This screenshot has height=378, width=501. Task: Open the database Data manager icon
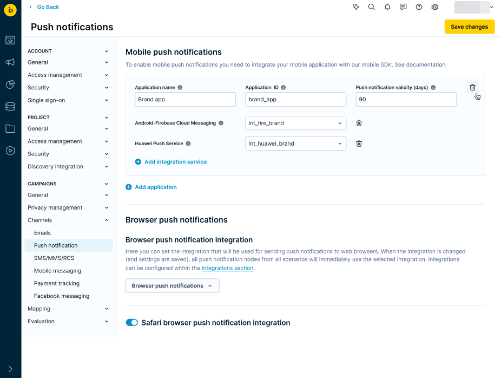(10, 107)
